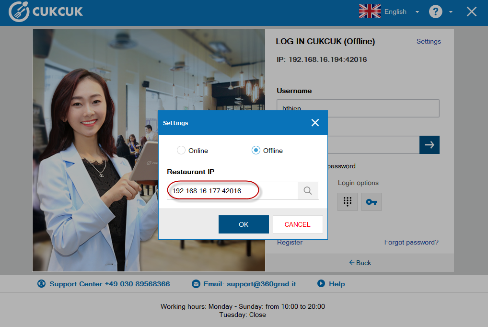Expand the help menu dropdown arrow

tap(451, 12)
